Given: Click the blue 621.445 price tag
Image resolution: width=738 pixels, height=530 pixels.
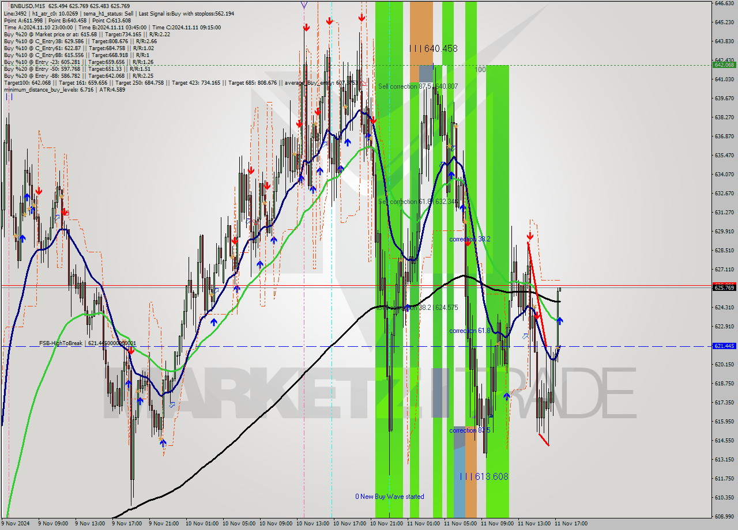Looking at the screenshot, I should point(724,346).
